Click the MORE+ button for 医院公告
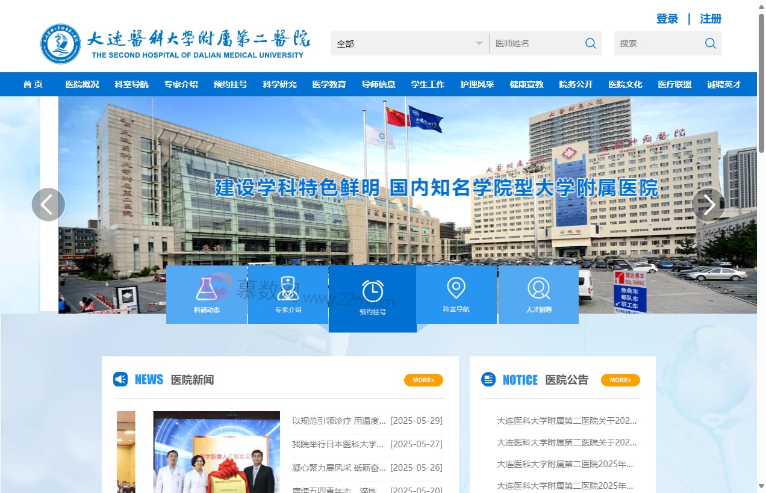 coord(620,380)
